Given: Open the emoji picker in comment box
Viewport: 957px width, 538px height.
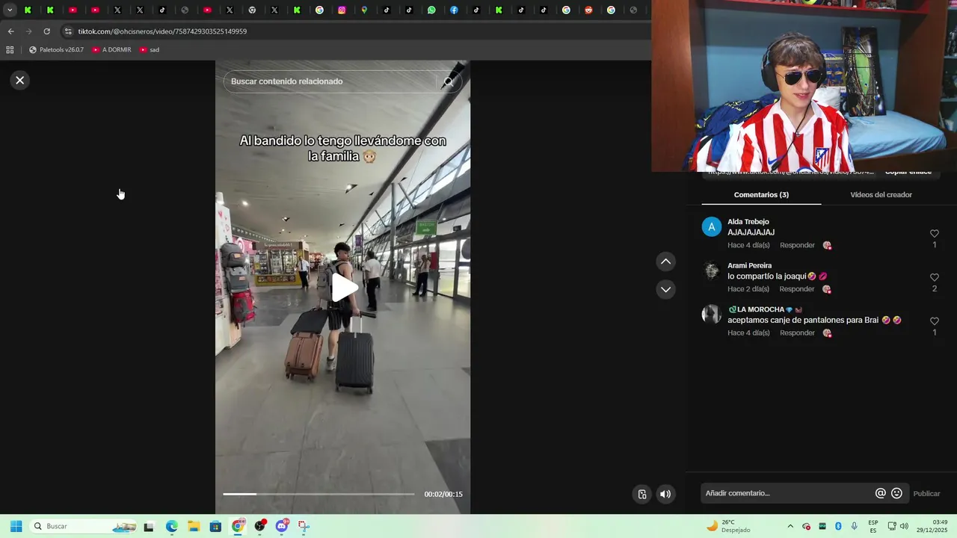Looking at the screenshot, I should click(896, 493).
